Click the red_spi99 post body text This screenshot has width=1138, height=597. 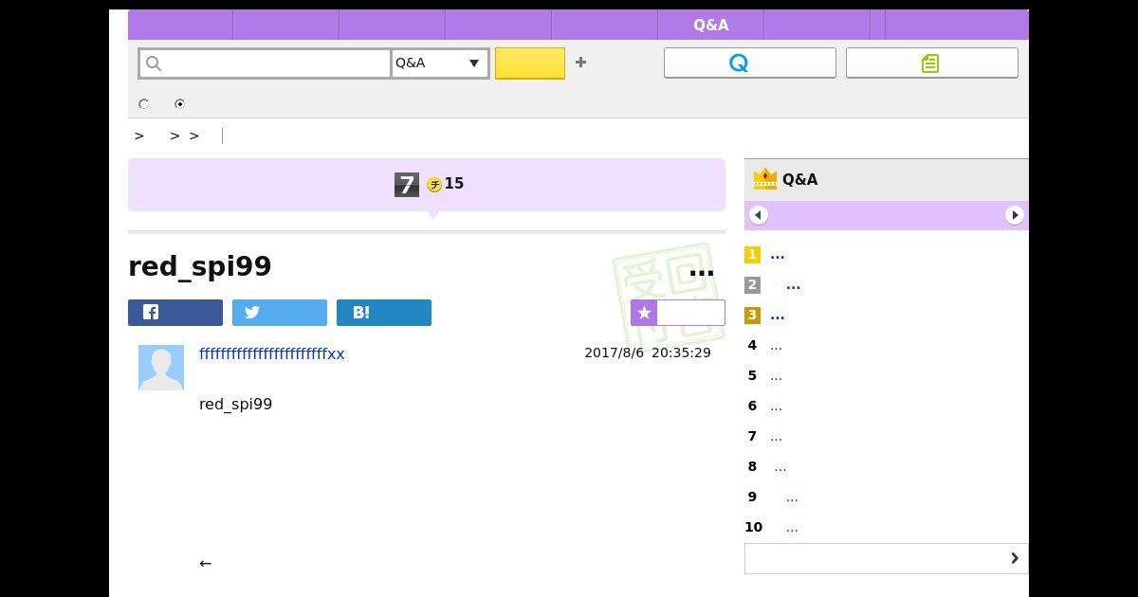click(236, 405)
